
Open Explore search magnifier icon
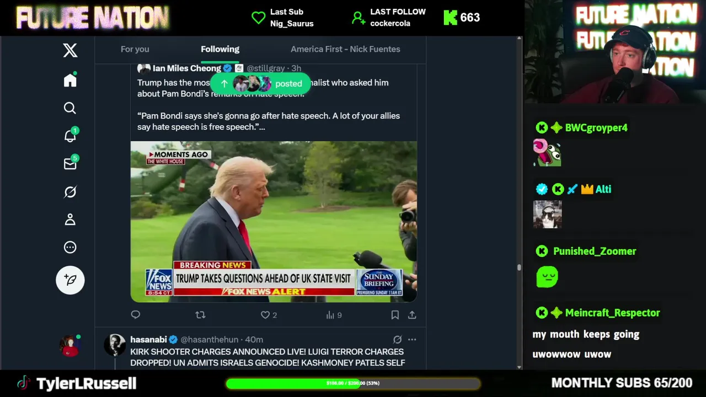point(70,108)
